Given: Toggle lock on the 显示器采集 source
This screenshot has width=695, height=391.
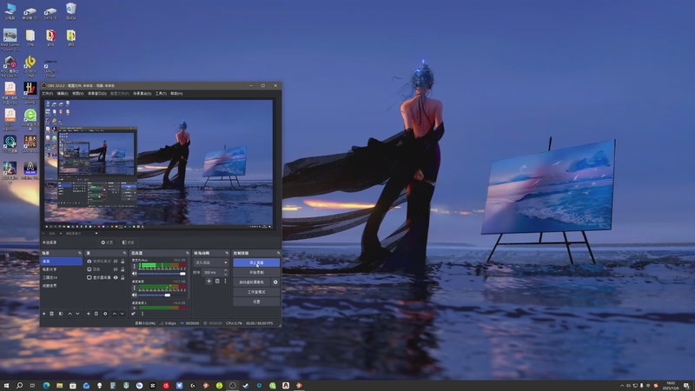Looking at the screenshot, I should pos(122,277).
